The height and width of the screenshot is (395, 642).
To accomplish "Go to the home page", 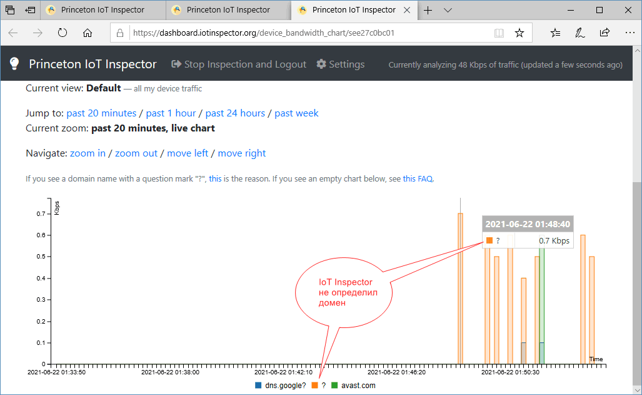I will (x=88, y=33).
